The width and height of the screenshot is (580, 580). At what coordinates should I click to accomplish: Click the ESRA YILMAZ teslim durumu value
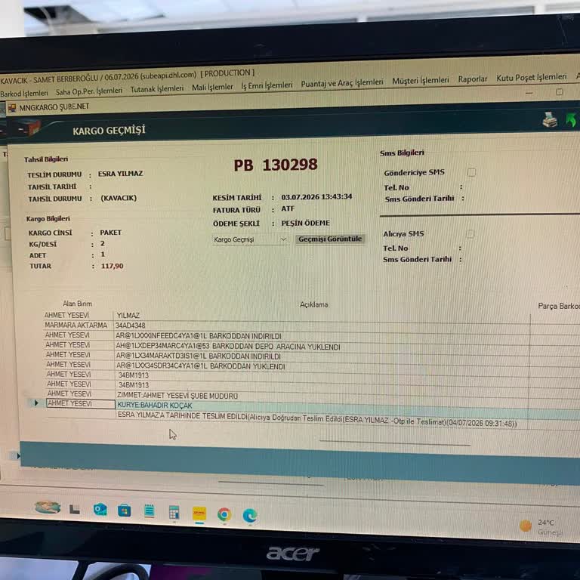[120, 174]
